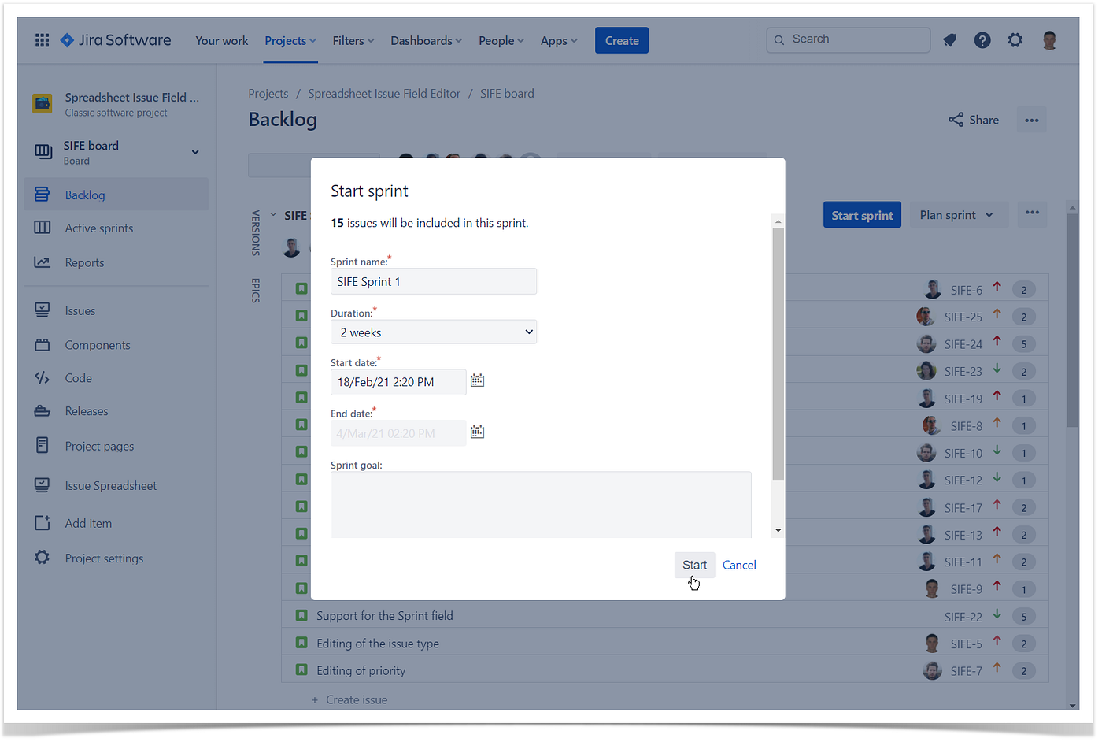Open the sprint more options ellipsis
Image resolution: width=1102 pixels, height=742 pixels.
[1032, 213]
